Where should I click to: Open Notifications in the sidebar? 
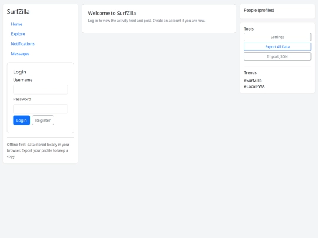pyautogui.click(x=23, y=44)
